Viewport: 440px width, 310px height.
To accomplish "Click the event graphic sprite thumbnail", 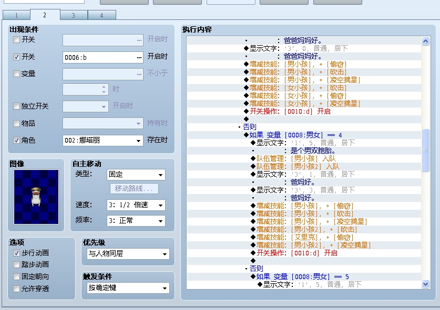I will [x=36, y=197].
